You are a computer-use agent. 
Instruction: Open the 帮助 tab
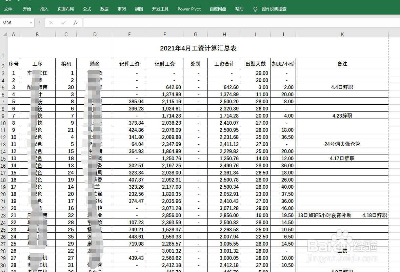(239, 9)
